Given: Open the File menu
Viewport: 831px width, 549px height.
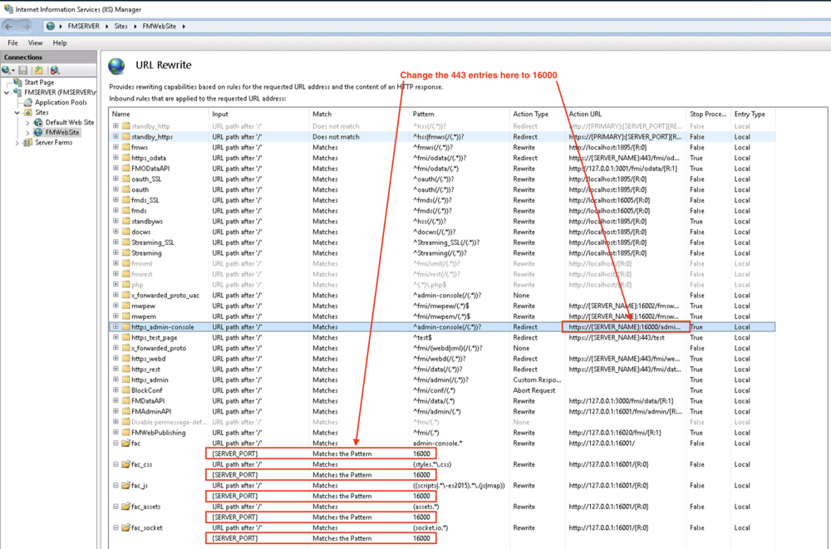Looking at the screenshot, I should pyautogui.click(x=12, y=43).
